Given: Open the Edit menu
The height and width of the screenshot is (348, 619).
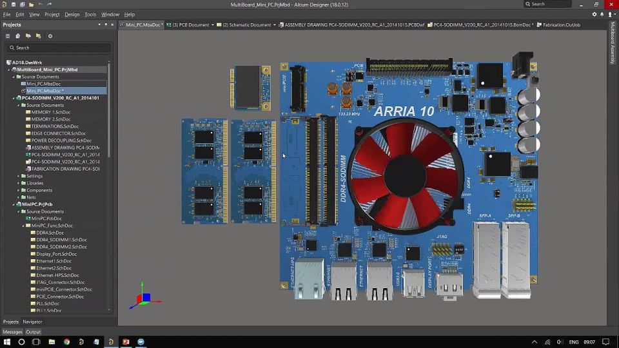Looking at the screenshot, I should pos(20,14).
